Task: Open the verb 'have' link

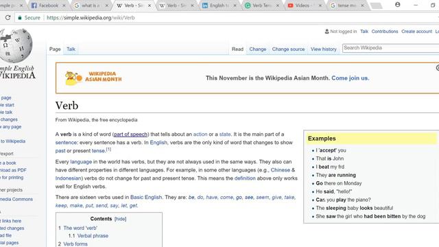Action: tap(211, 197)
